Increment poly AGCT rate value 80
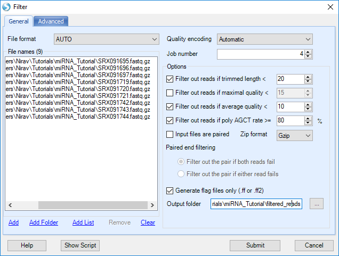The width and height of the screenshot is (339, 256). [308, 118]
